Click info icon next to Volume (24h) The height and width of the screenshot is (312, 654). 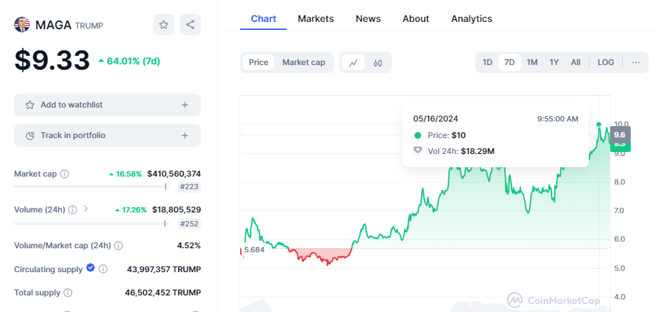(x=73, y=210)
